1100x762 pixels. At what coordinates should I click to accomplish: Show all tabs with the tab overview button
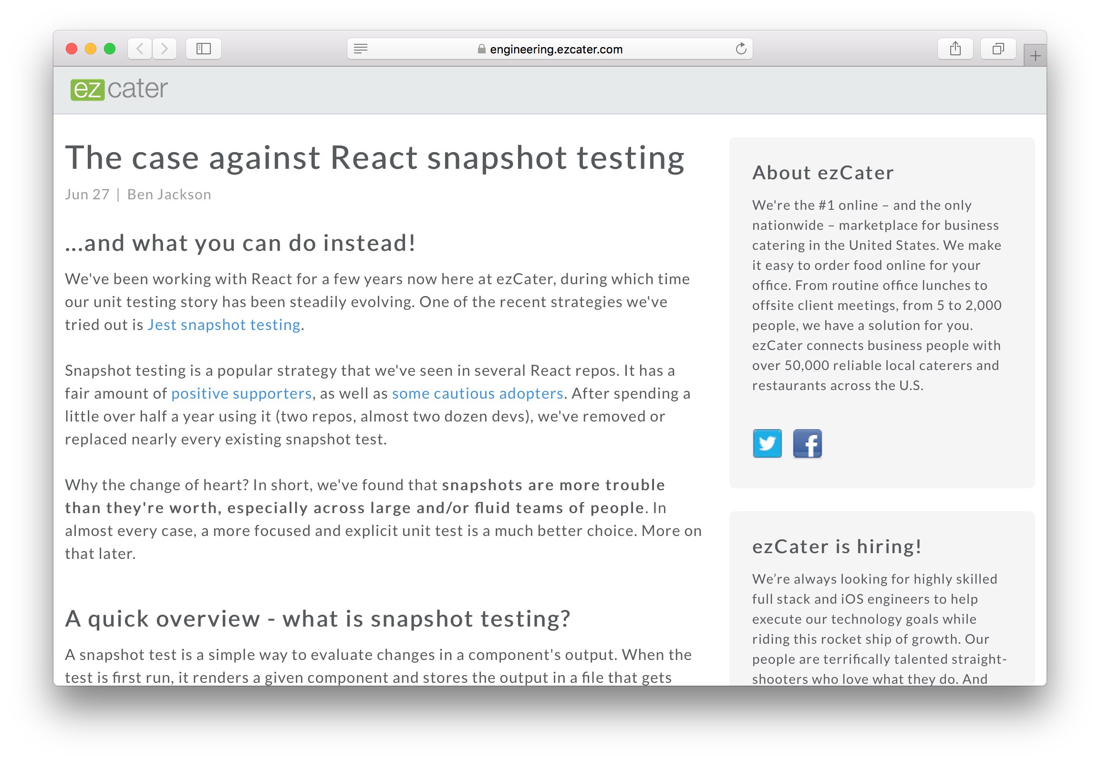pos(998,49)
